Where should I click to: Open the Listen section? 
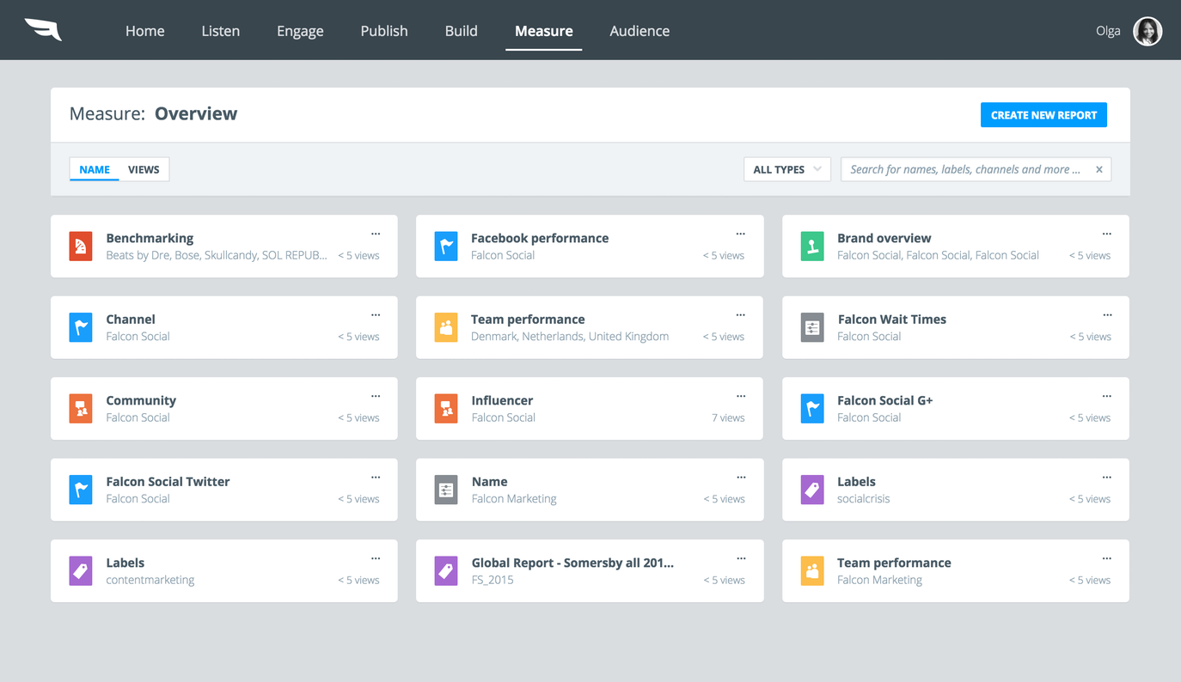(x=221, y=31)
